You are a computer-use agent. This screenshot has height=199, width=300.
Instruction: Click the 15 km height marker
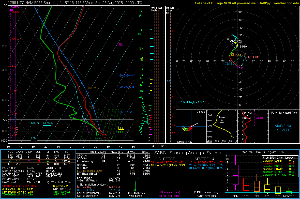point(15,12)
